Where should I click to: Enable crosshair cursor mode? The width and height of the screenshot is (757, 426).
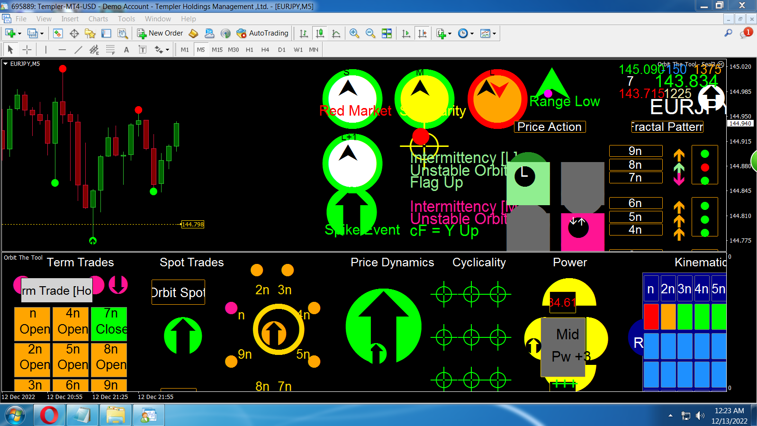tap(27, 49)
